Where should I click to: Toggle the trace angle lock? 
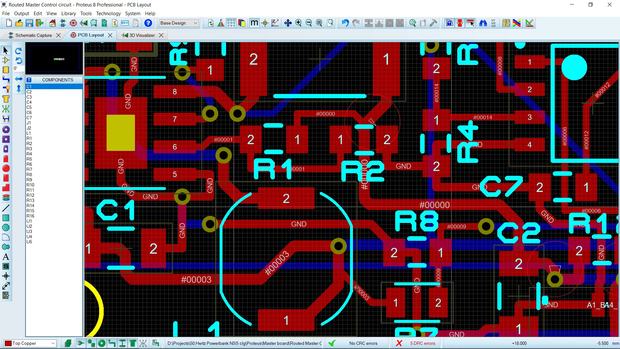[275, 23]
